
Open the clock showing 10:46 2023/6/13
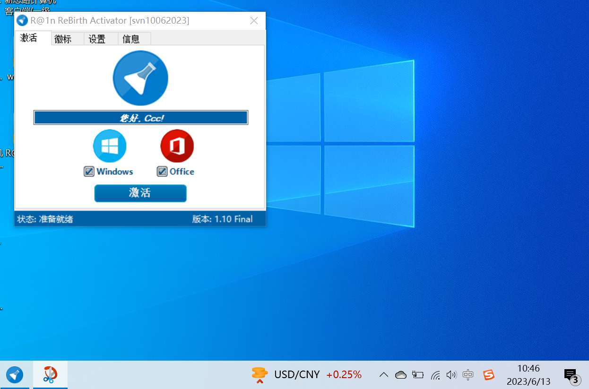pos(528,375)
